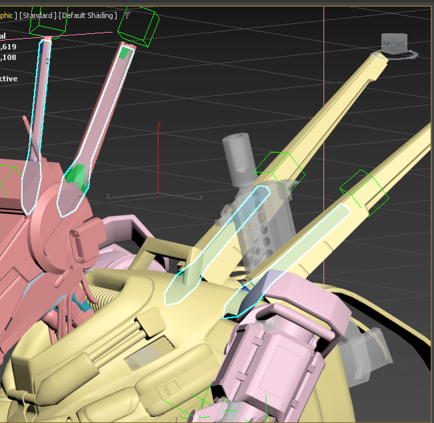This screenshot has width=434, height=423.
Task: Select the solid green segment on the pink blade
Action: click(77, 177)
